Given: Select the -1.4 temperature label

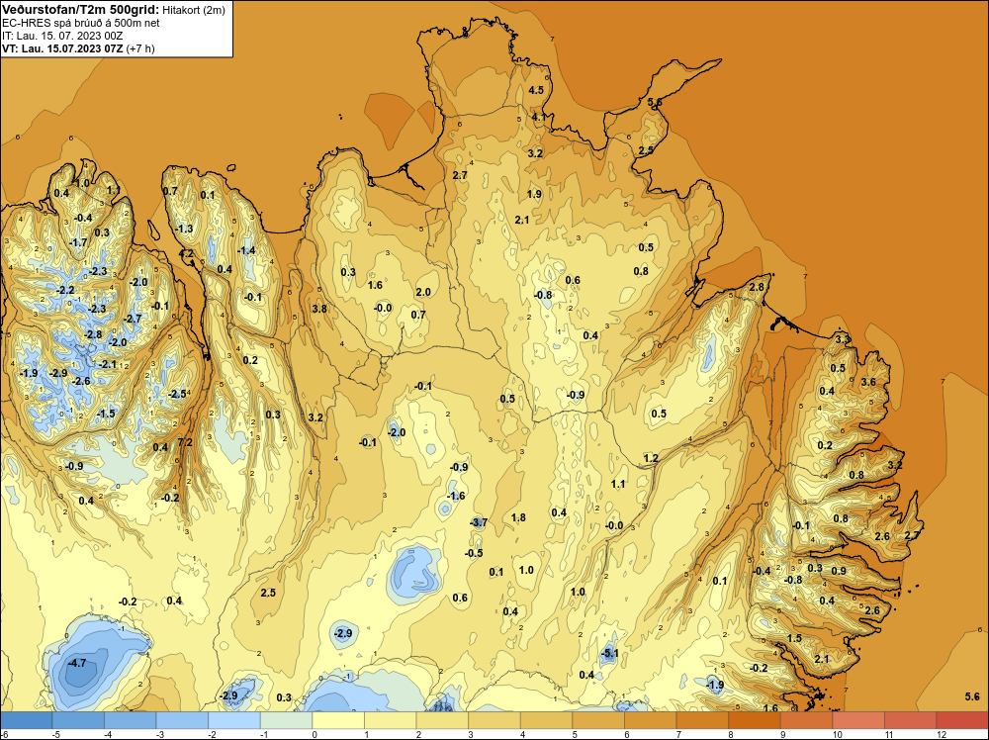Looking at the screenshot, I should point(246,250).
